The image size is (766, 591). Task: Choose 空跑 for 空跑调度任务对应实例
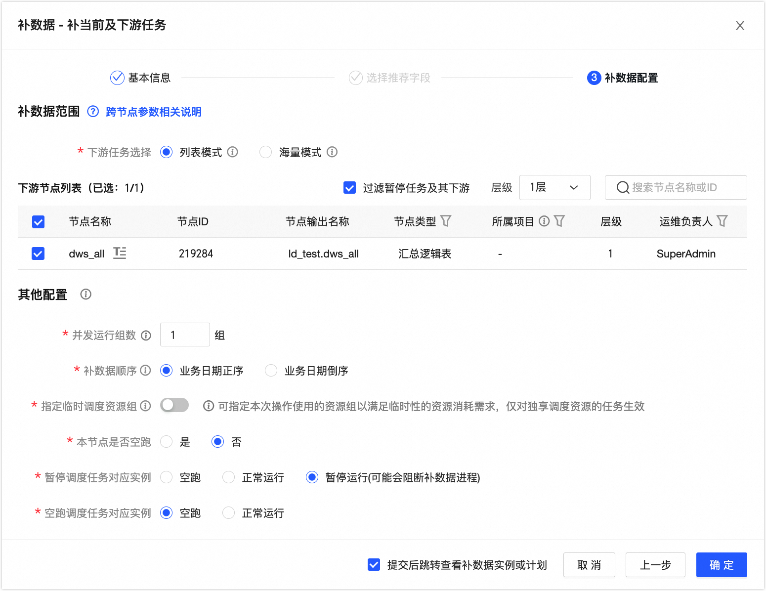(167, 512)
